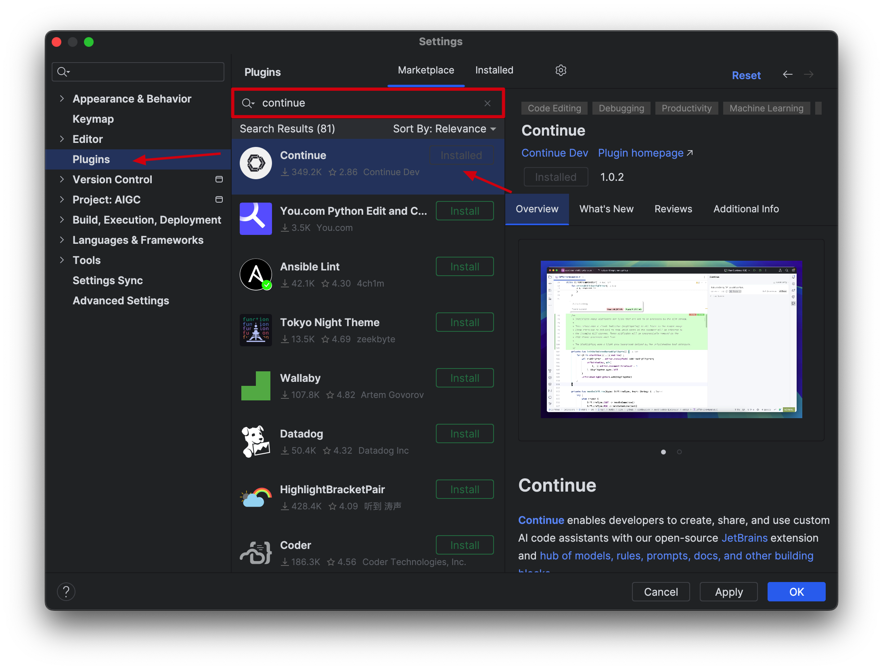This screenshot has height=670, width=883.
Task: Show first screenshot via carousel dot
Action: (663, 452)
